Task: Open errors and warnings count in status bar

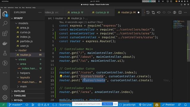Action: [43, 105]
